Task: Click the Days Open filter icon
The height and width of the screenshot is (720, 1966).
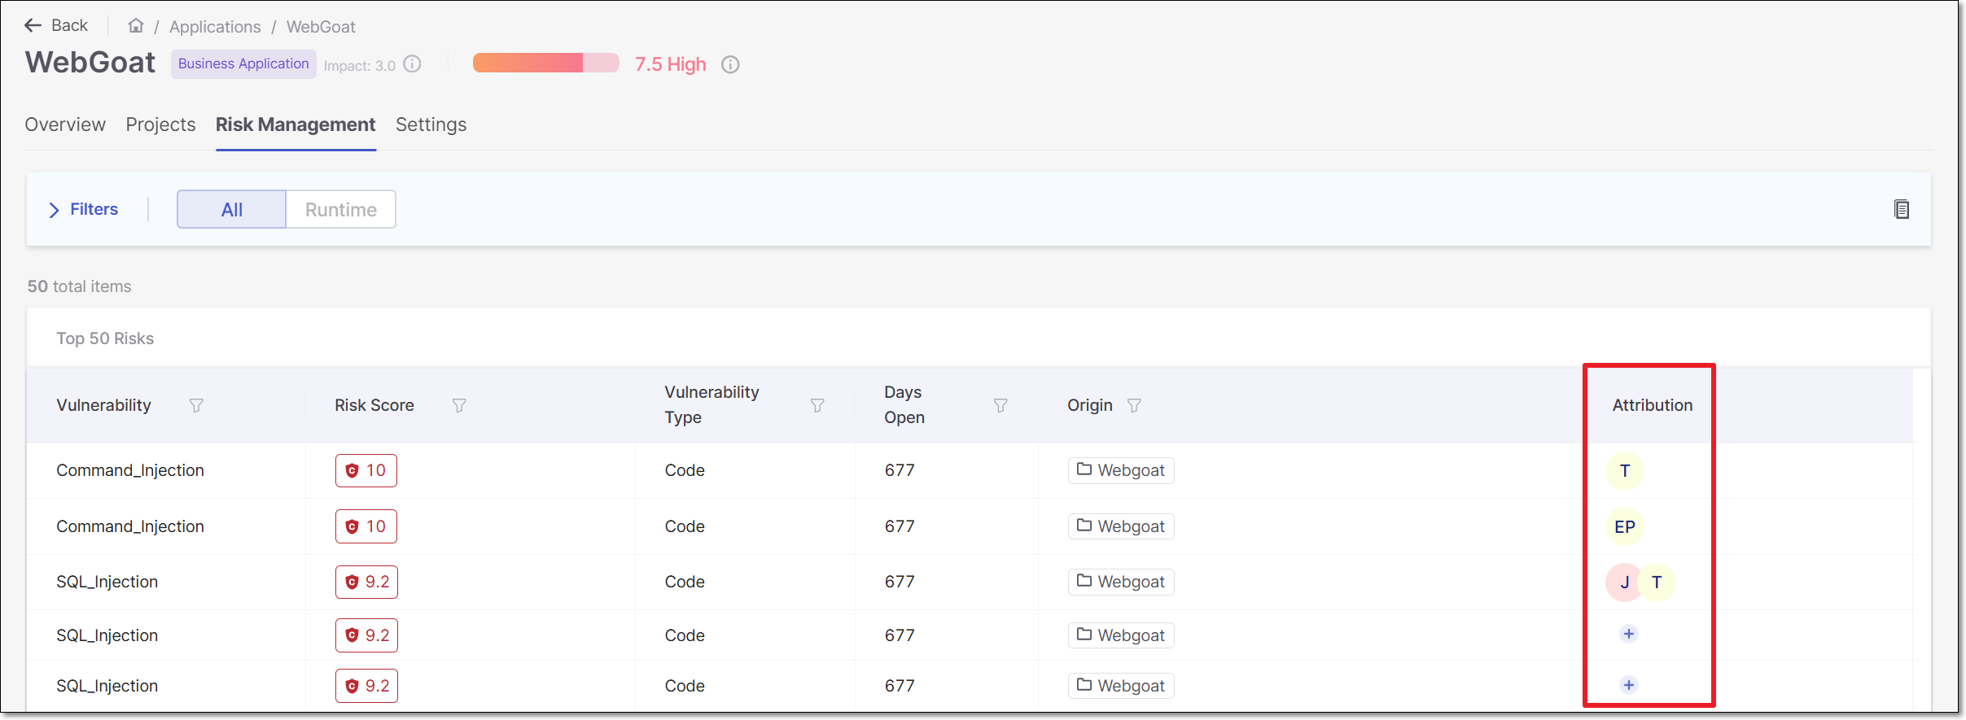Action: tap(1001, 405)
